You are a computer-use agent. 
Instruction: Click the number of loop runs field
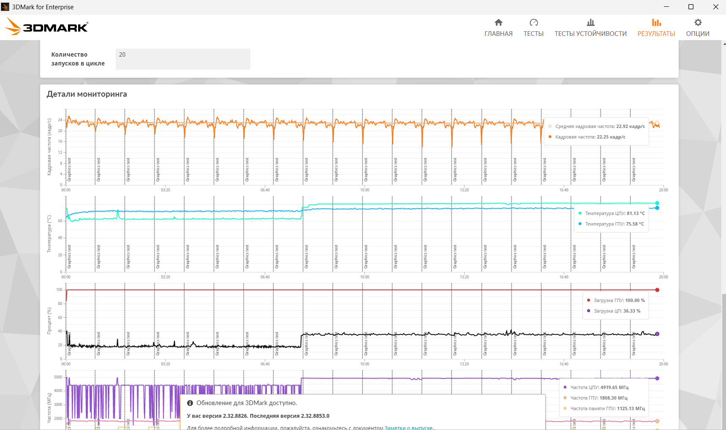click(183, 59)
